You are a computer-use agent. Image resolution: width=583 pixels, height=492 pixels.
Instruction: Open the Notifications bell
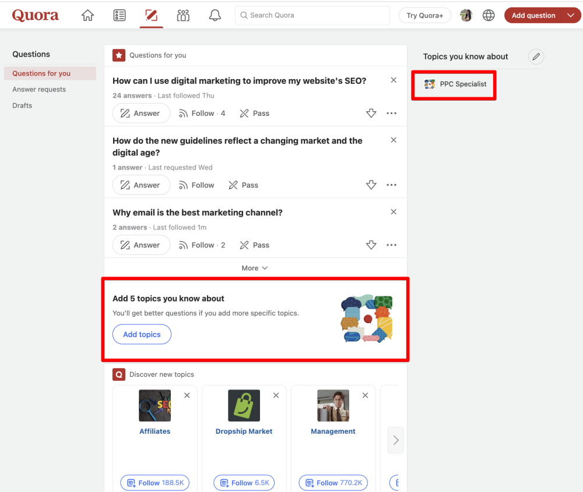[x=215, y=15]
